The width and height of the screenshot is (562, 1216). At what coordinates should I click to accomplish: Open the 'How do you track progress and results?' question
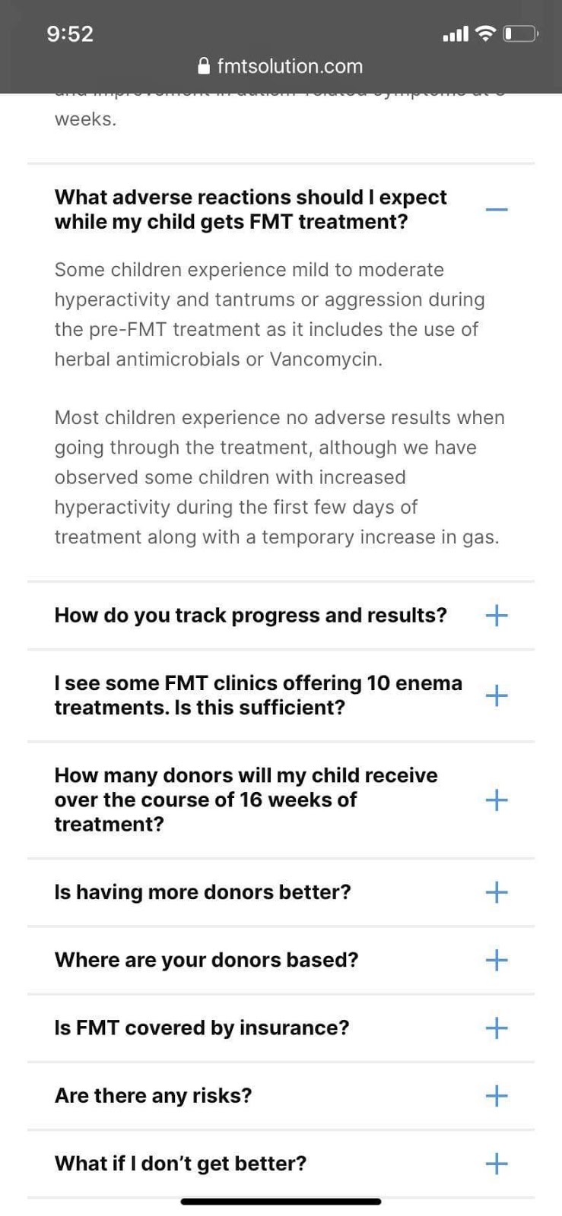(250, 615)
